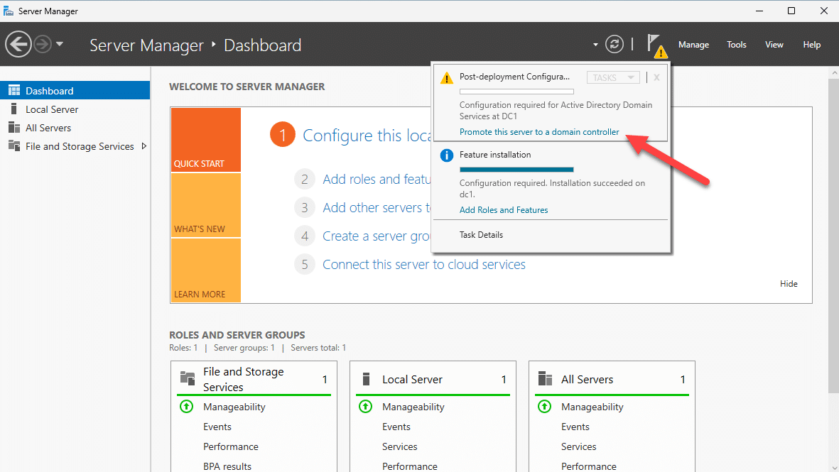The width and height of the screenshot is (839, 472).
Task: Click 'Promote this server to a domain controller'
Action: tap(539, 131)
